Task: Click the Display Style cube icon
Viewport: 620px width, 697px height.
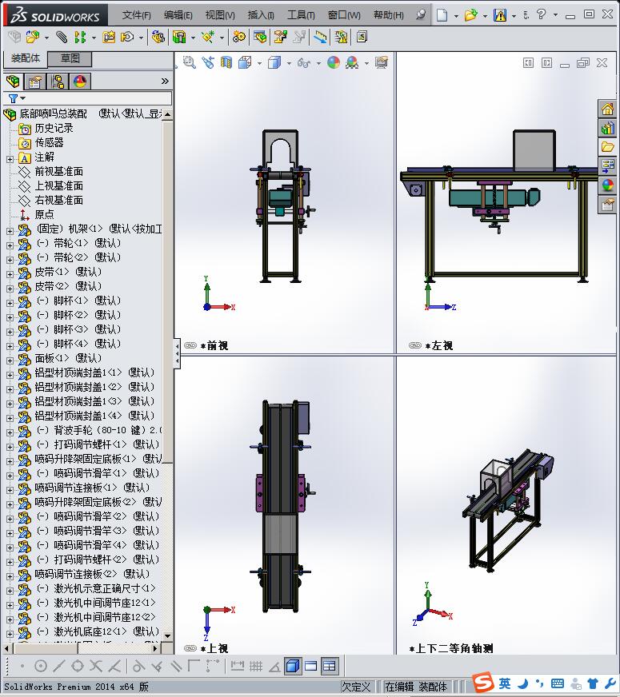Action: click(274, 62)
